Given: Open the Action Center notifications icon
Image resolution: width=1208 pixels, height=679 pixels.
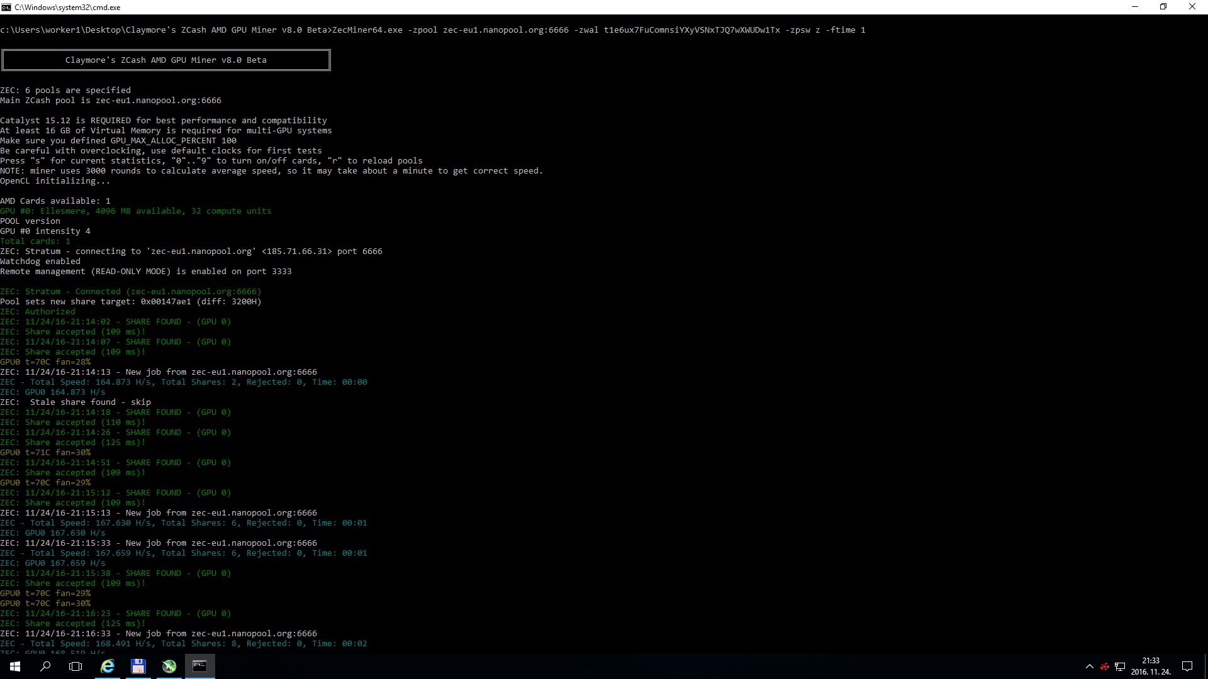Looking at the screenshot, I should [x=1187, y=666].
